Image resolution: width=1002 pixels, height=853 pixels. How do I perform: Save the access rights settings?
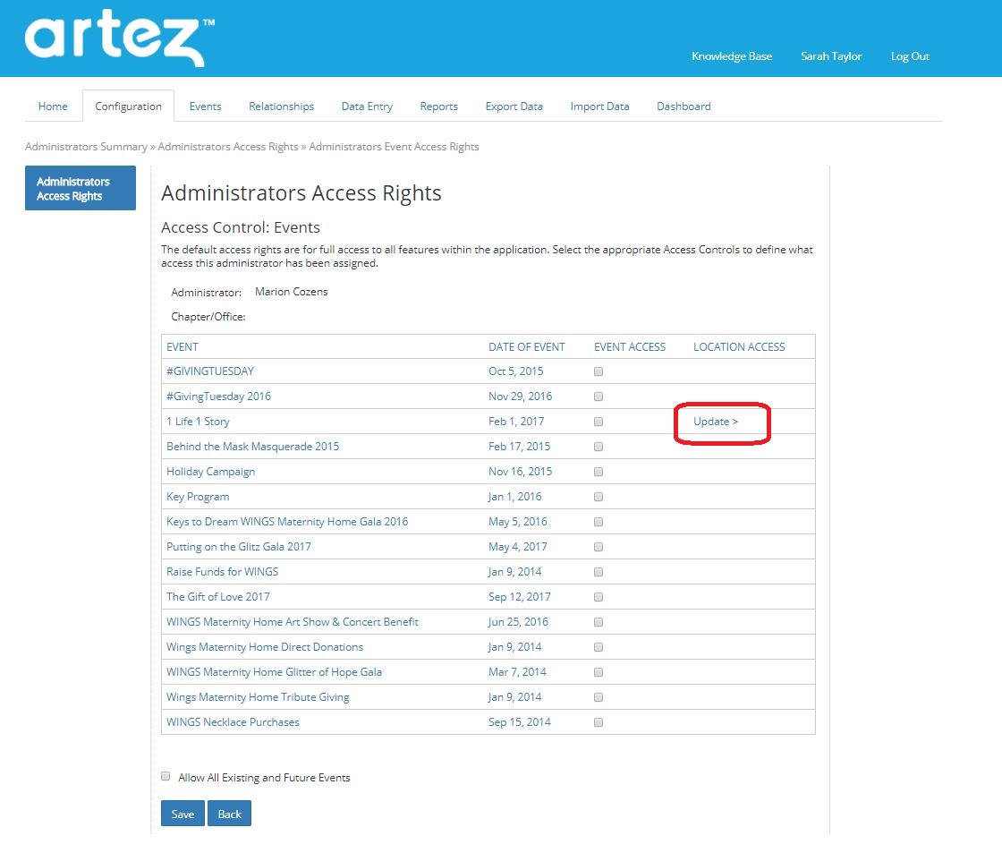(x=183, y=814)
